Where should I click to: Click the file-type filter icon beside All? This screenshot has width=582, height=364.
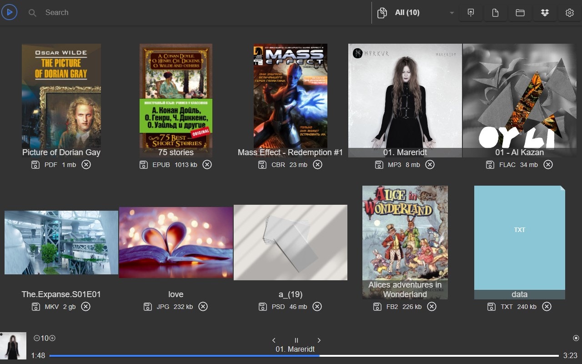tap(382, 13)
